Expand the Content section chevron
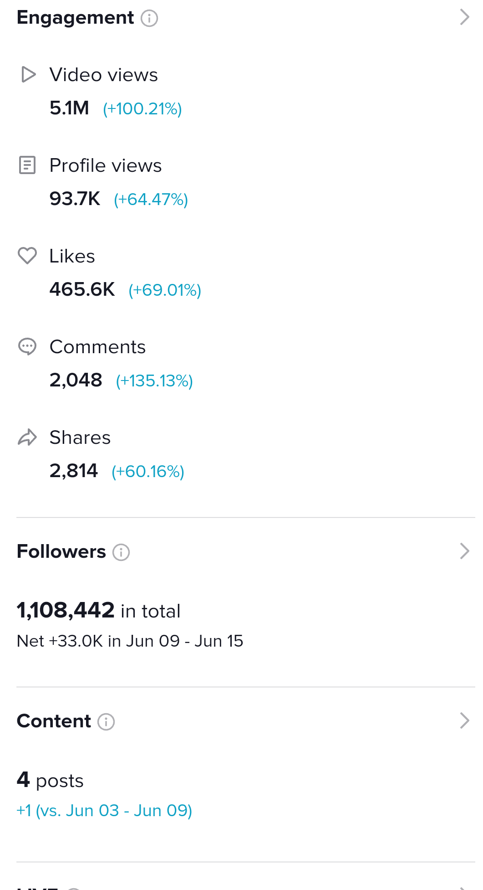 coord(464,720)
